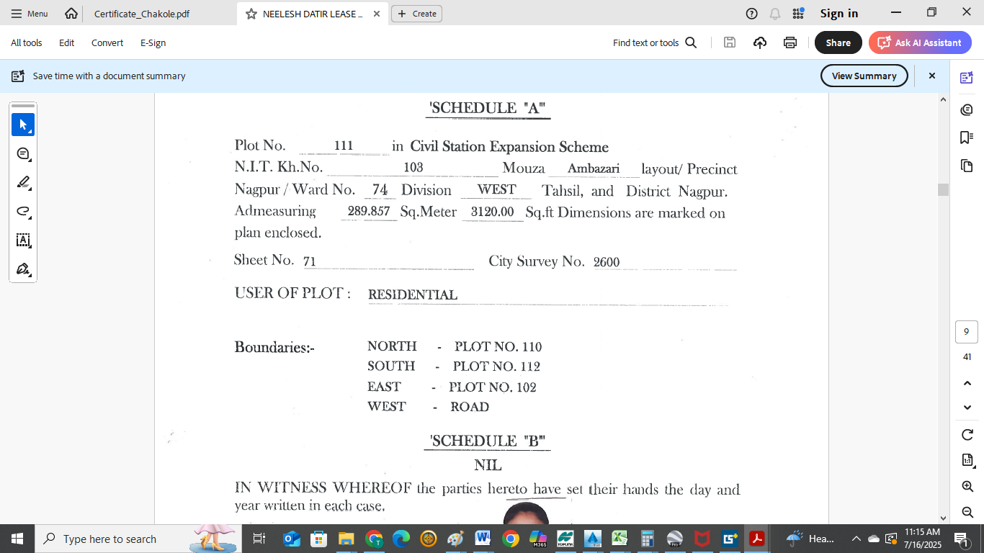Expand the Draw tool options arrow

30,217
